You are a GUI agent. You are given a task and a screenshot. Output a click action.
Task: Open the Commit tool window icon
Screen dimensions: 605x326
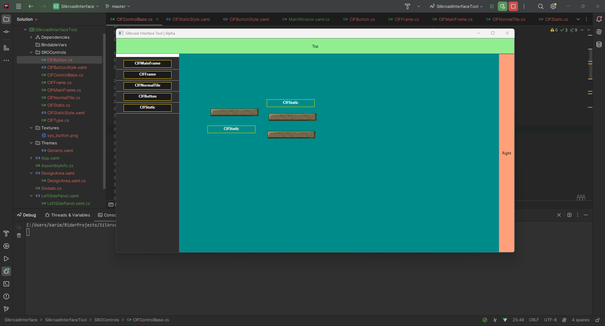pyautogui.click(x=6, y=32)
